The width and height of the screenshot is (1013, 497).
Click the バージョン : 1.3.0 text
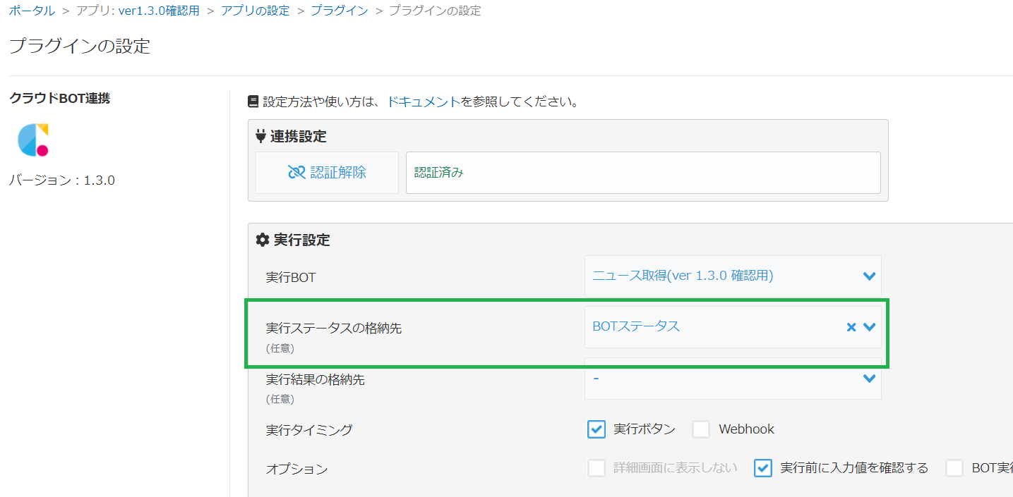(62, 180)
